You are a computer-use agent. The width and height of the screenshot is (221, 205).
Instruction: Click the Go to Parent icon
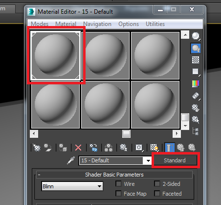181,148
